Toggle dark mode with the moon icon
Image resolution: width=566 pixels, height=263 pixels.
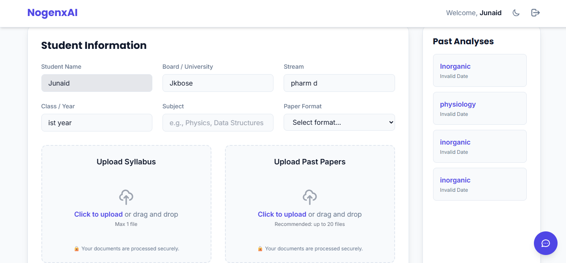pyautogui.click(x=516, y=13)
